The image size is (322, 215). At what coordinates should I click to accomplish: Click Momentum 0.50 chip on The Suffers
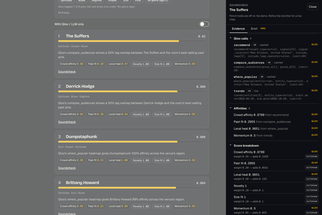[x=185, y=64]
